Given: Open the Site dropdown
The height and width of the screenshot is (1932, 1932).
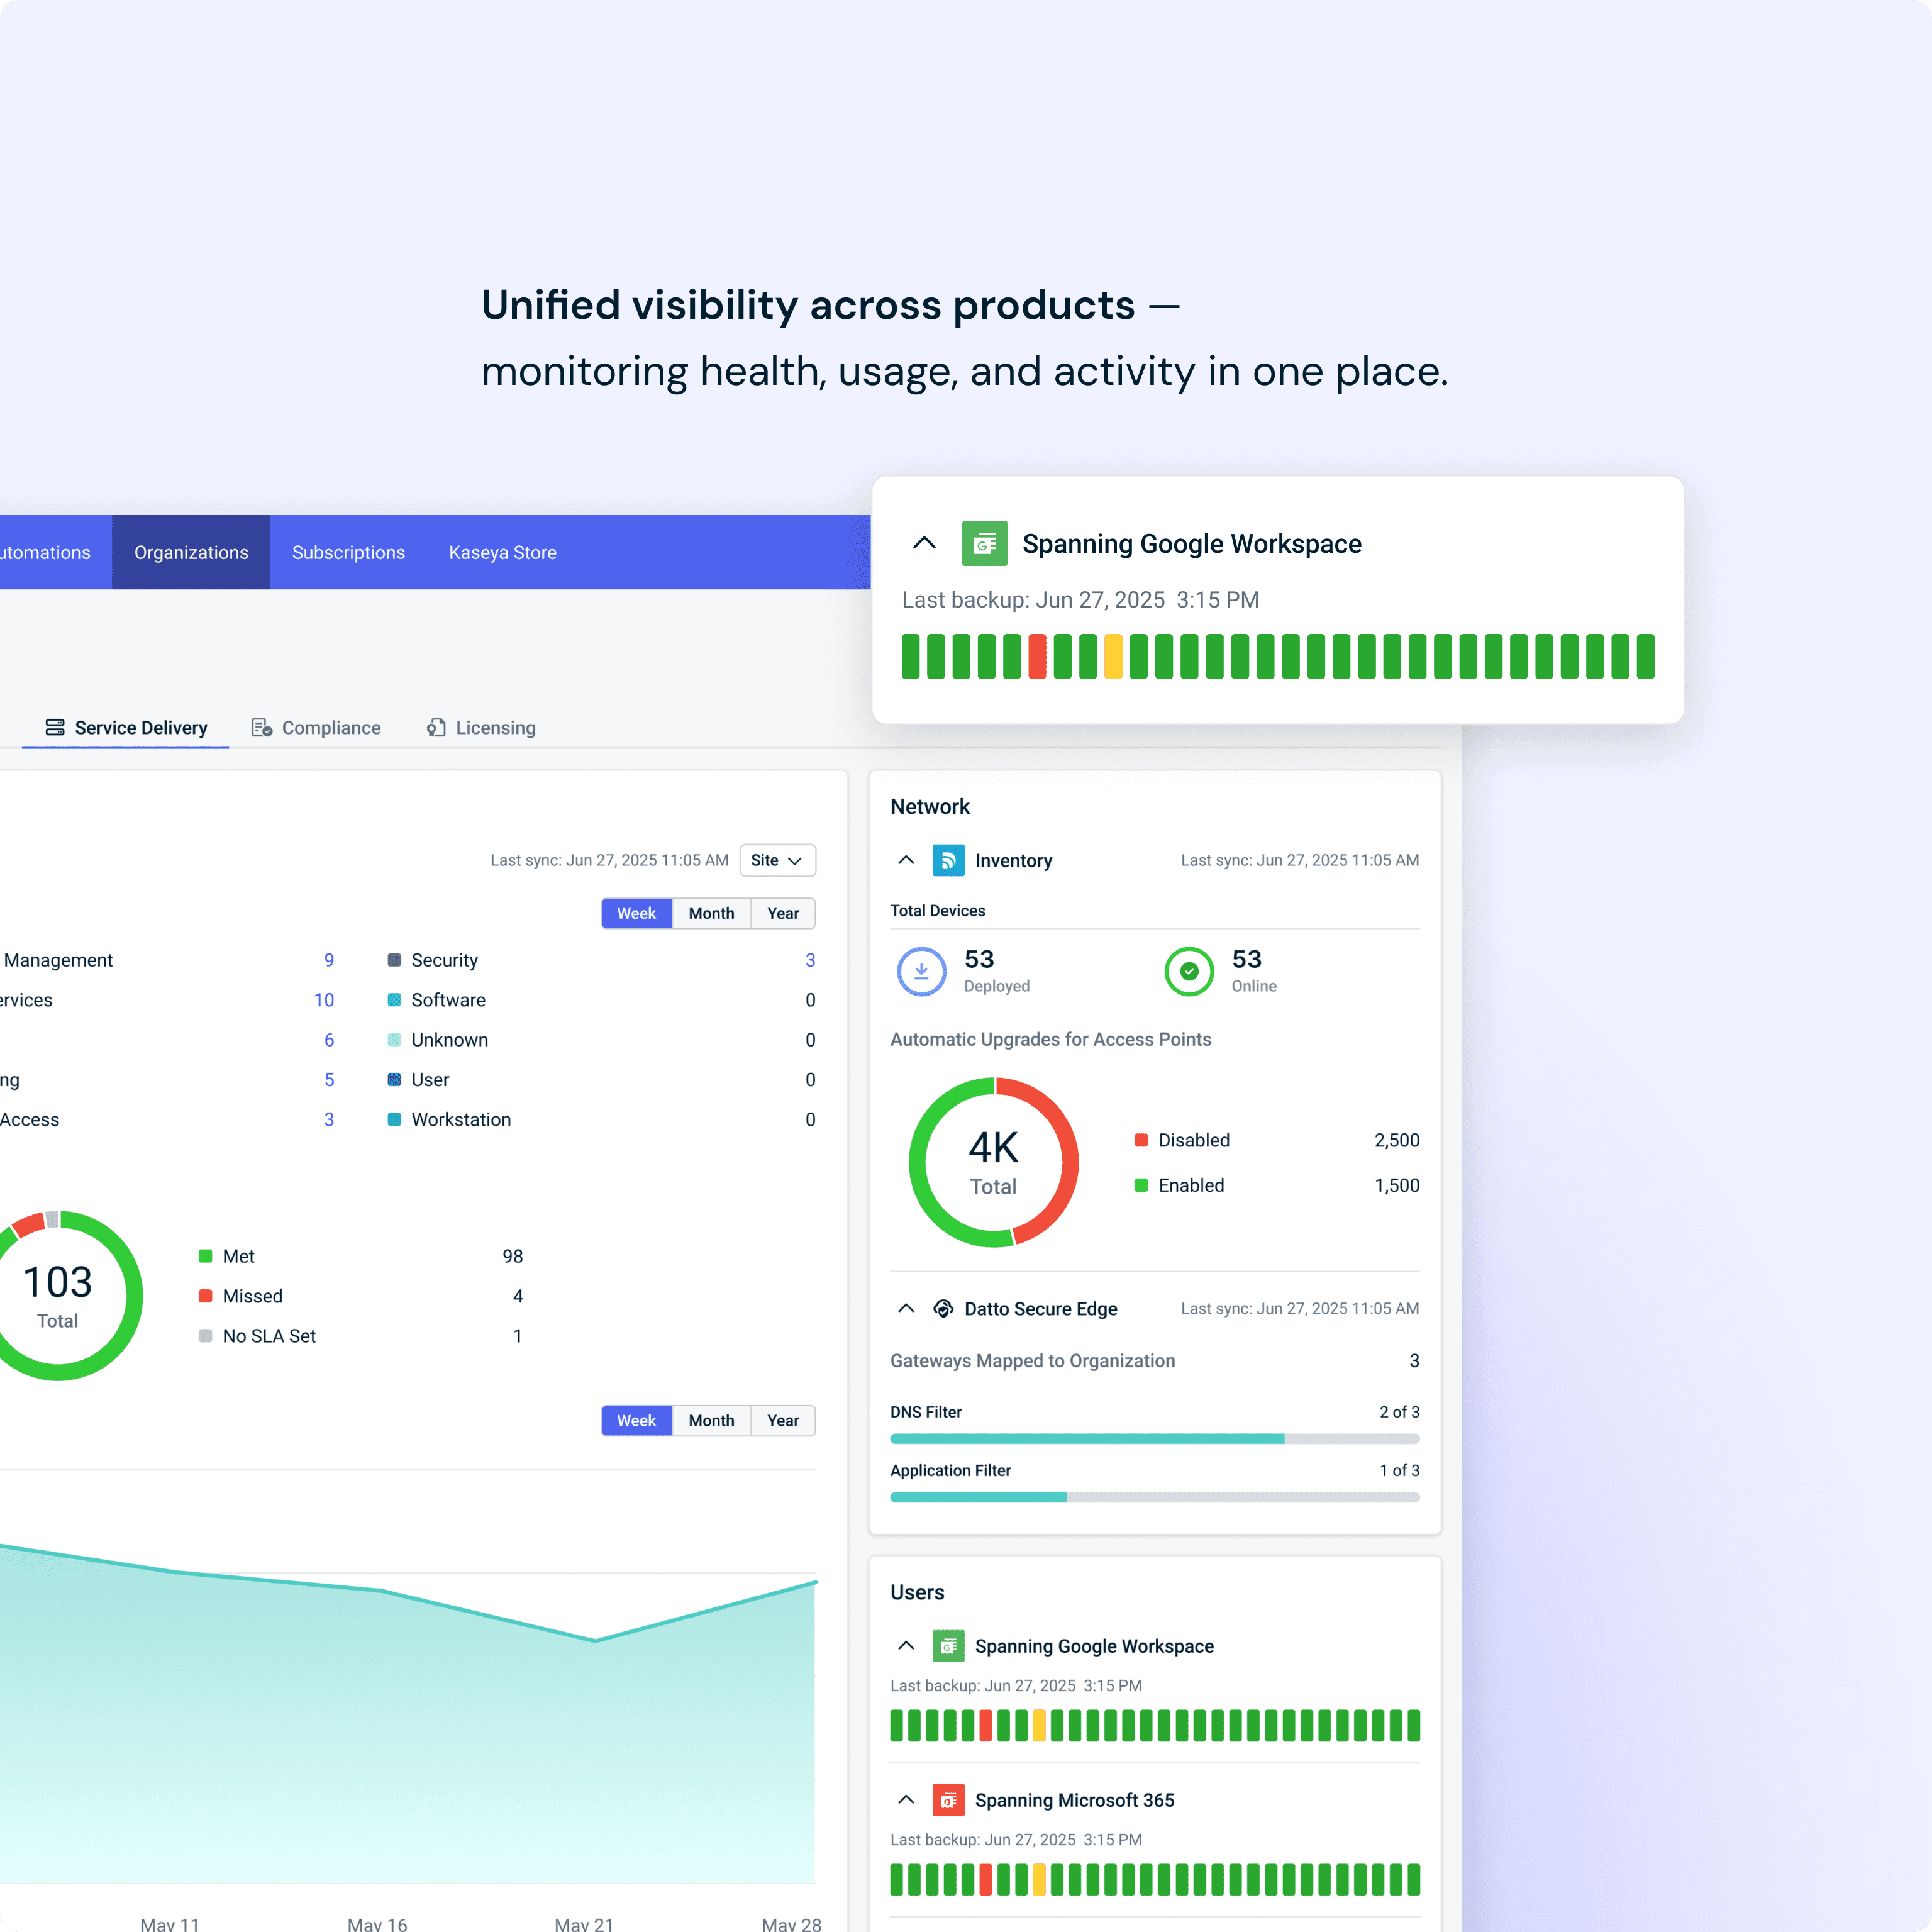Looking at the screenshot, I should pos(777,860).
